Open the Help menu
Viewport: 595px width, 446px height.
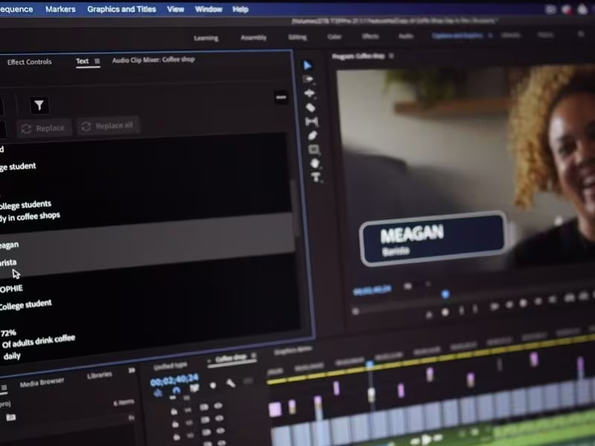coord(240,9)
